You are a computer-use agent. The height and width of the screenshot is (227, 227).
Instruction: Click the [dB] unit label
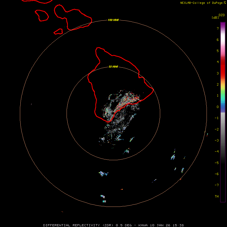(x=215, y=17)
